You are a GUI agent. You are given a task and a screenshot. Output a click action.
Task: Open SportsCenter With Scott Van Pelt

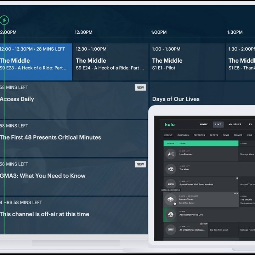(x=201, y=184)
